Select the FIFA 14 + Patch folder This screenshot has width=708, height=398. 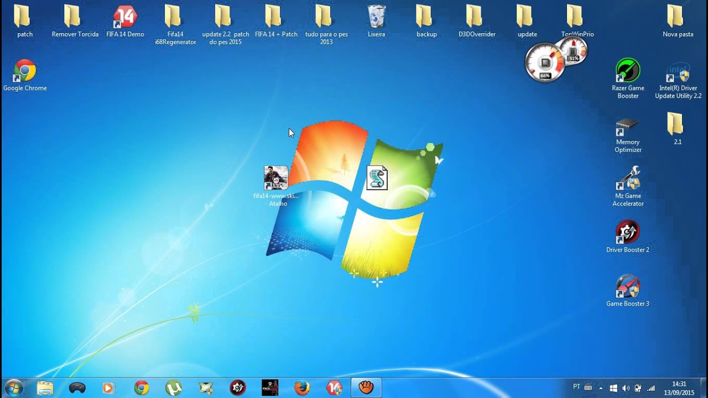[x=276, y=21]
